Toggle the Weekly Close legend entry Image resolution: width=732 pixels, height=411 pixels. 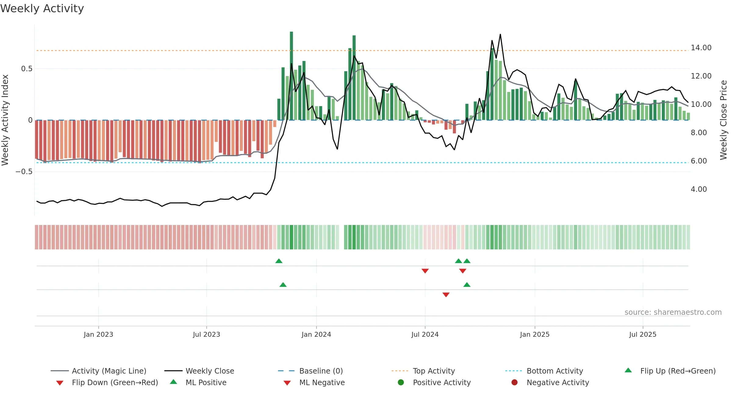point(199,371)
